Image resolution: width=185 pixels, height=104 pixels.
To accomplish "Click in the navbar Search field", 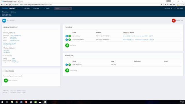I will (62, 8).
